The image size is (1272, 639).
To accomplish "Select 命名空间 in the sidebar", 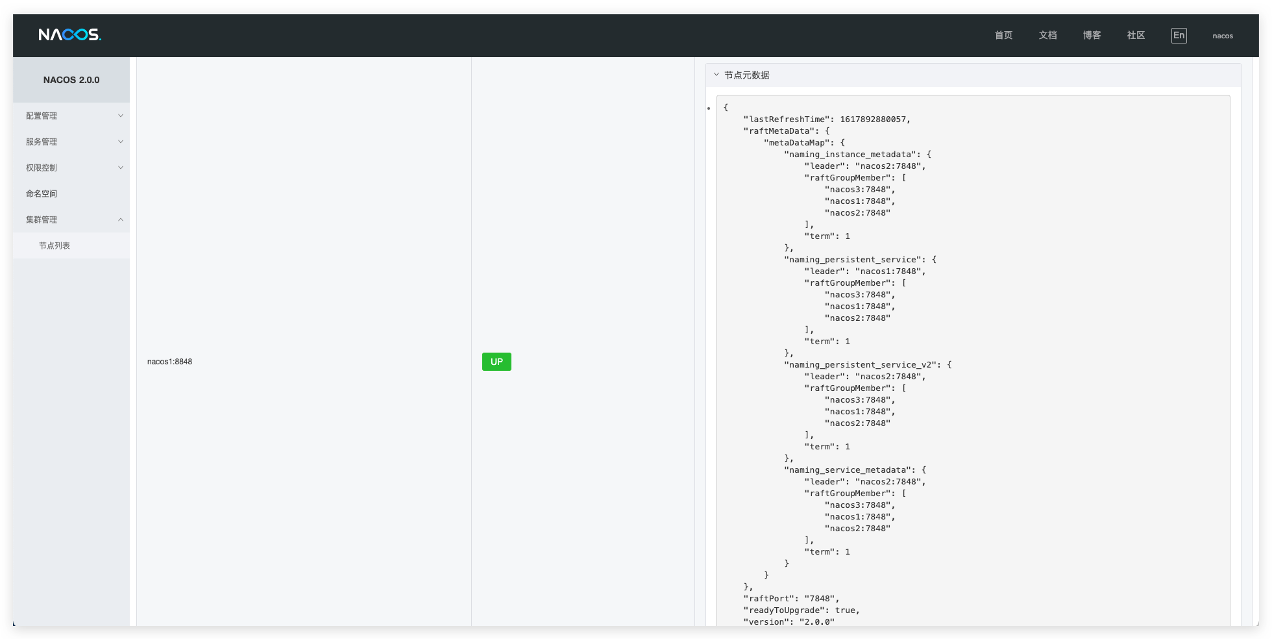I will tap(40, 194).
